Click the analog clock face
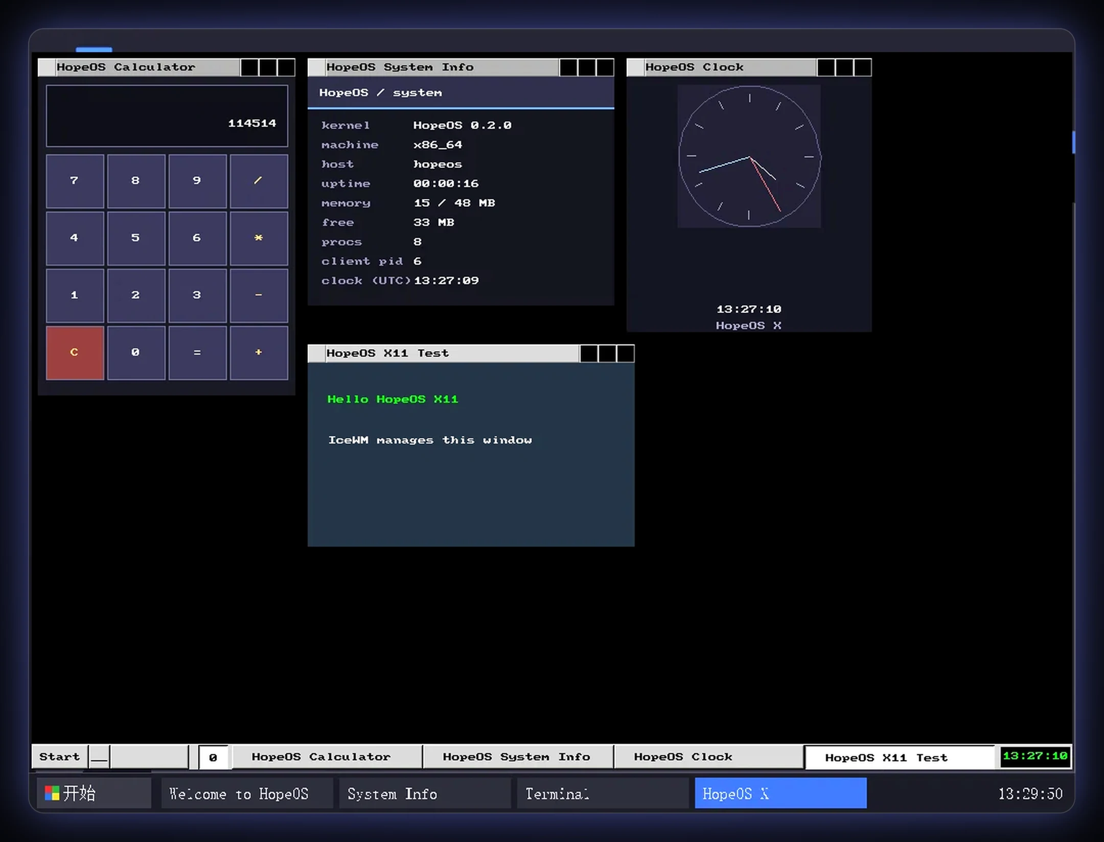Viewport: 1104px width, 842px height. click(750, 156)
